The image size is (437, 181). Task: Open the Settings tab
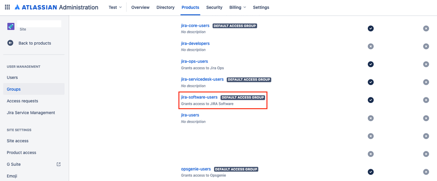pos(261,7)
